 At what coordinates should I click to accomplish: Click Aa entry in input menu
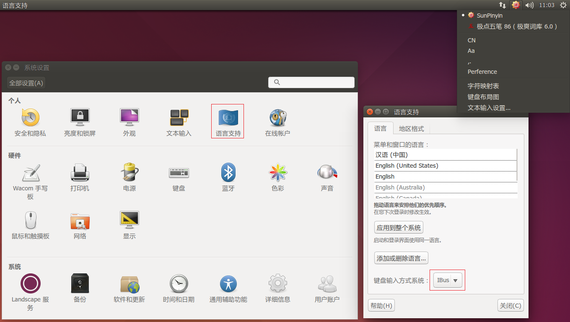pos(513,51)
